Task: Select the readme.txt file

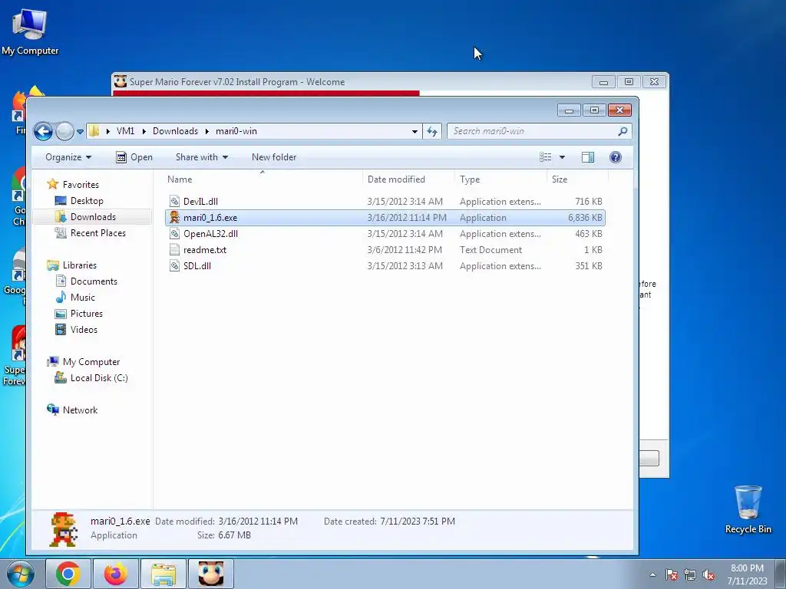Action: [204, 250]
